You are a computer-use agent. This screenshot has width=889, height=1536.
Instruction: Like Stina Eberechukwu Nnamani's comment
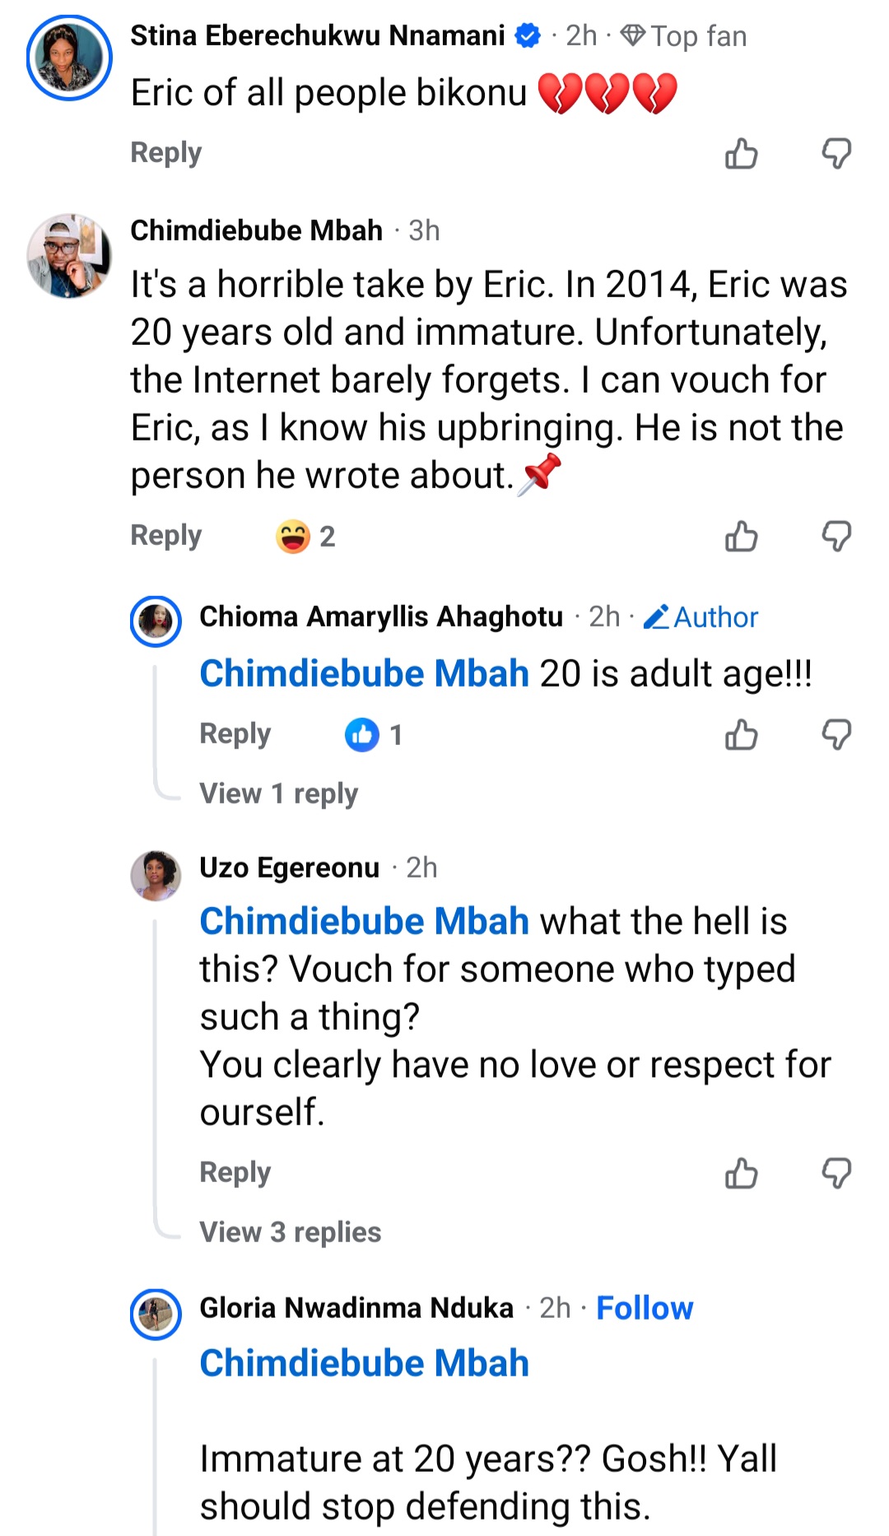click(x=741, y=154)
